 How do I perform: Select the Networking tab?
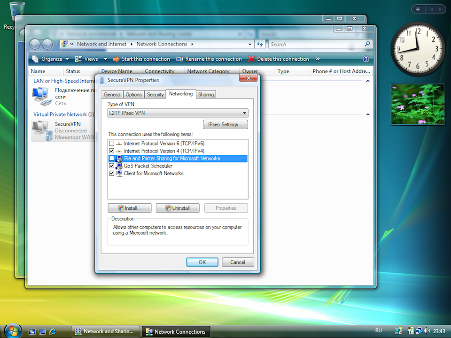181,94
